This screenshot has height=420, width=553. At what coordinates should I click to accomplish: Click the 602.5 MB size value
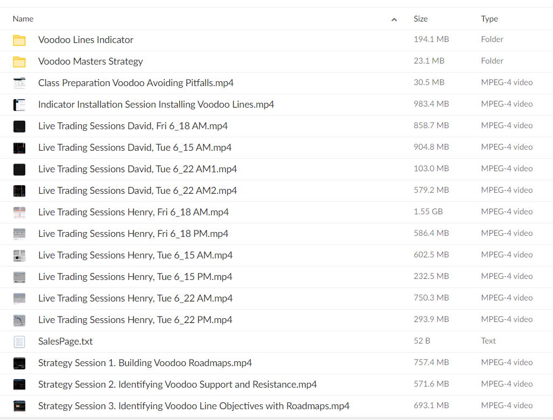pyautogui.click(x=431, y=254)
